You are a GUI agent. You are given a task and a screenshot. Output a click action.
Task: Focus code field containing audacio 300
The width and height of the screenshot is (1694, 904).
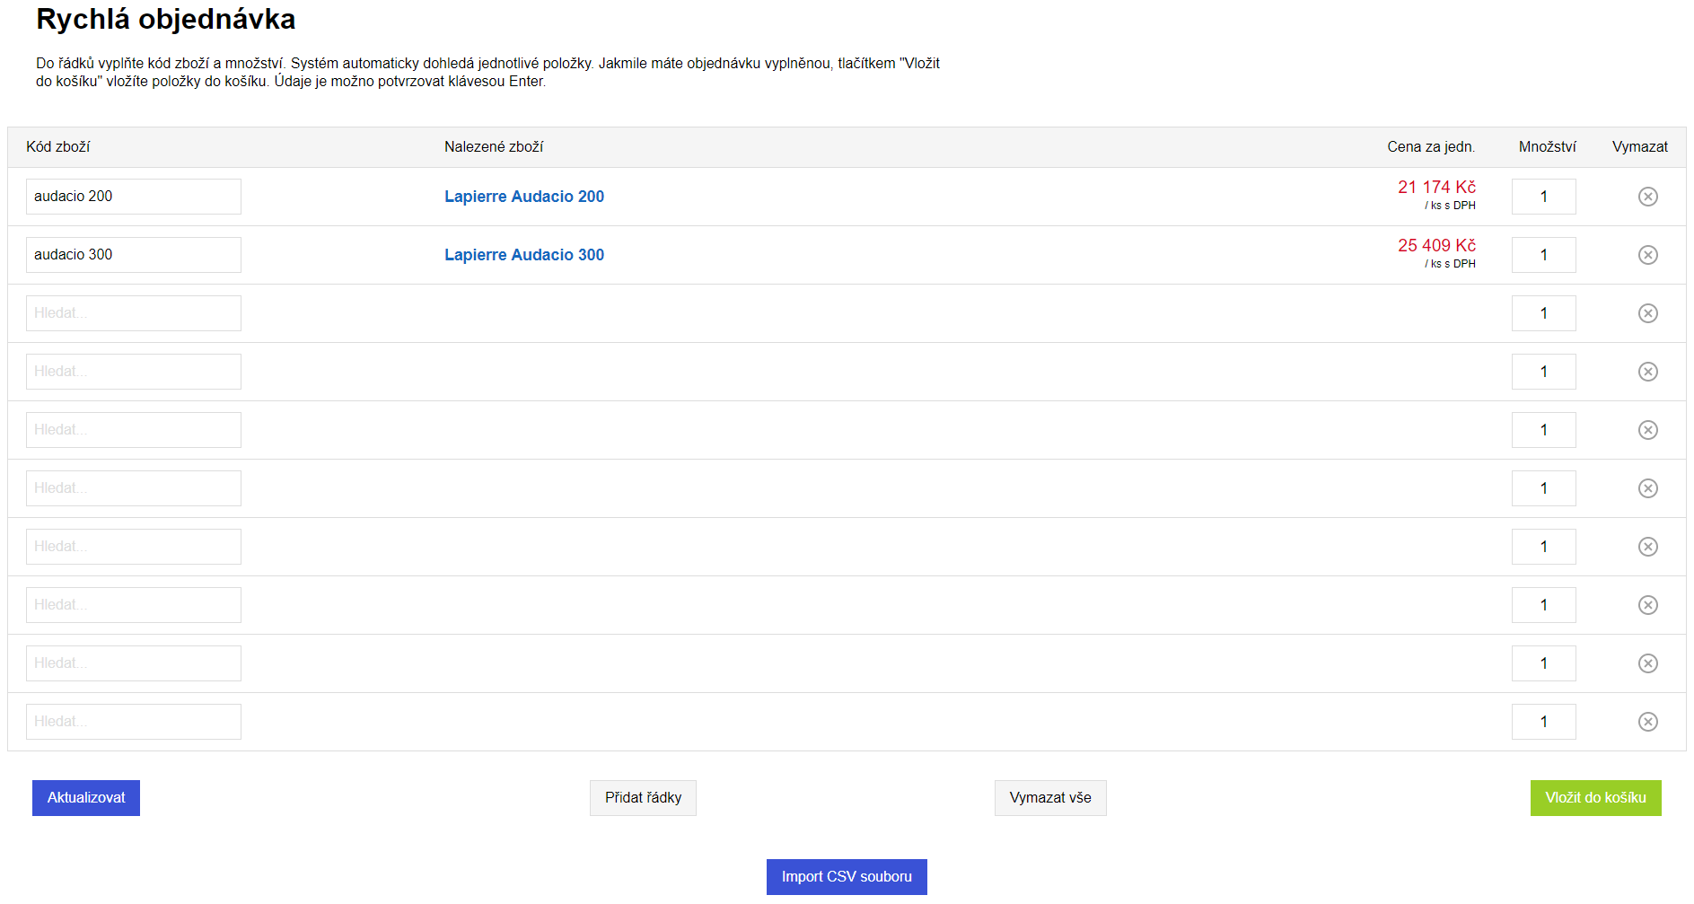point(134,255)
